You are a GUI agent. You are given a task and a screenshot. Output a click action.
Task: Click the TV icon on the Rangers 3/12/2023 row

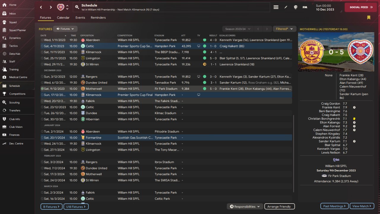tap(199, 76)
